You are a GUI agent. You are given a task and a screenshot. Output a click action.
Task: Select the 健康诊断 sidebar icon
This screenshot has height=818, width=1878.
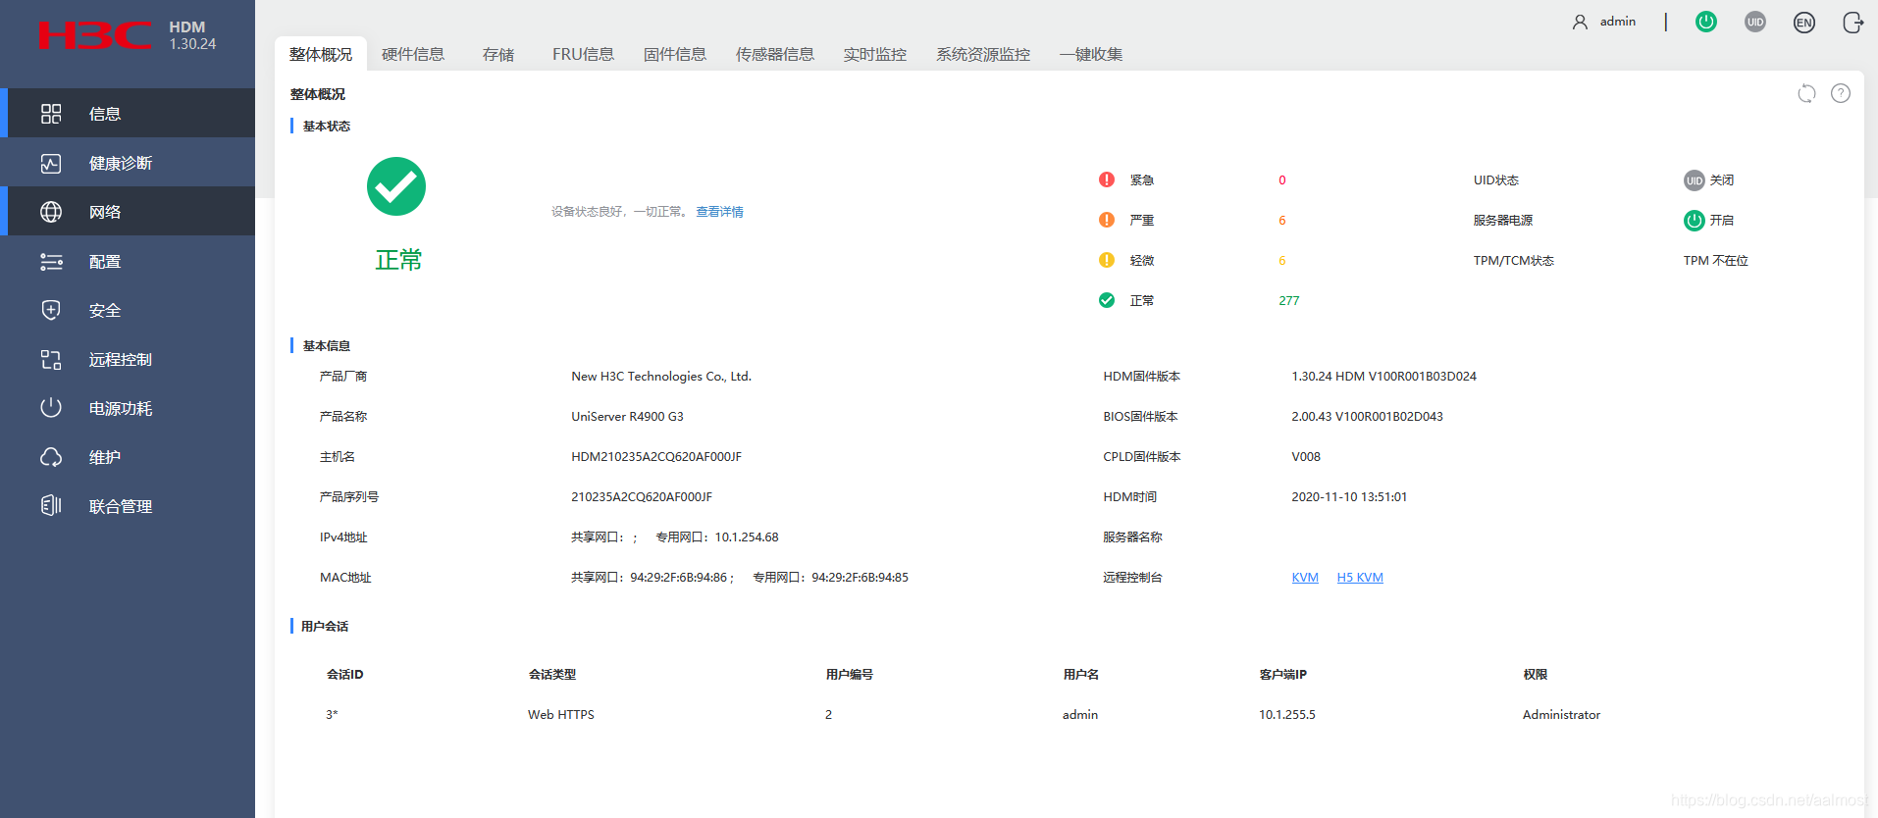[51, 163]
